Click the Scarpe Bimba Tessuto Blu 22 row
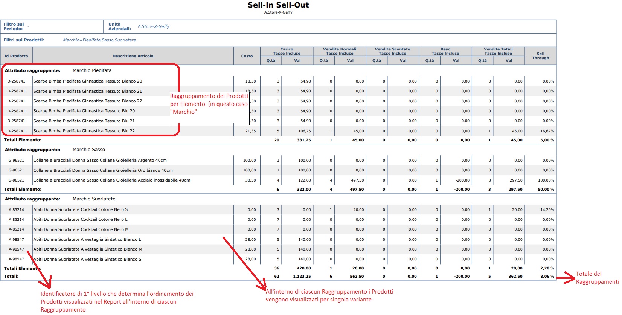Image resolution: width=622 pixels, height=315 pixels. [278, 131]
